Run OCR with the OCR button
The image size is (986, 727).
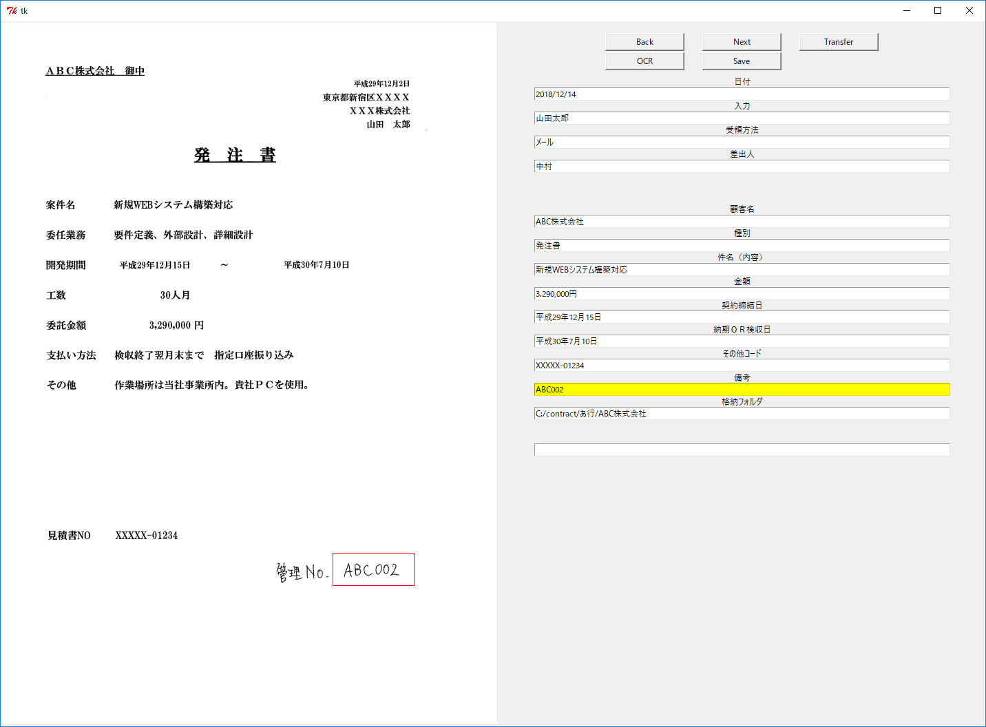click(644, 61)
